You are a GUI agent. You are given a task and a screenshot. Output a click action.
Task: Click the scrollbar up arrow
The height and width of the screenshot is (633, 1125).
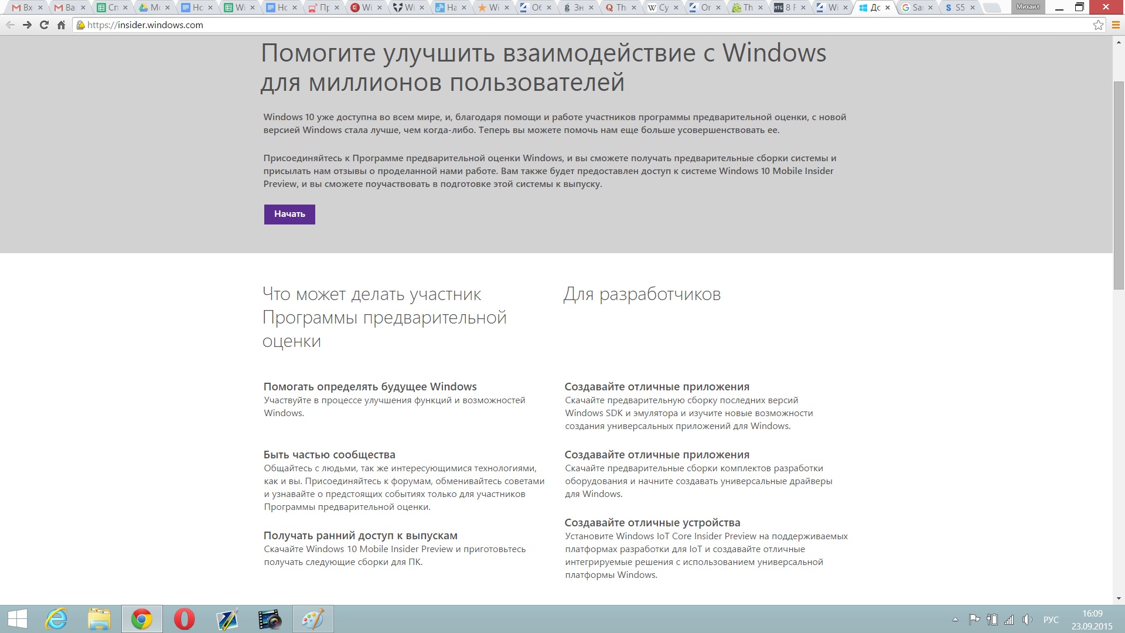[x=1119, y=42]
